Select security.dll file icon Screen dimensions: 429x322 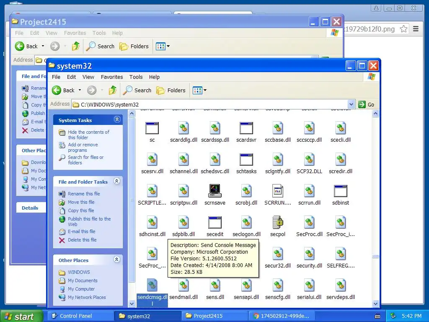click(x=309, y=254)
